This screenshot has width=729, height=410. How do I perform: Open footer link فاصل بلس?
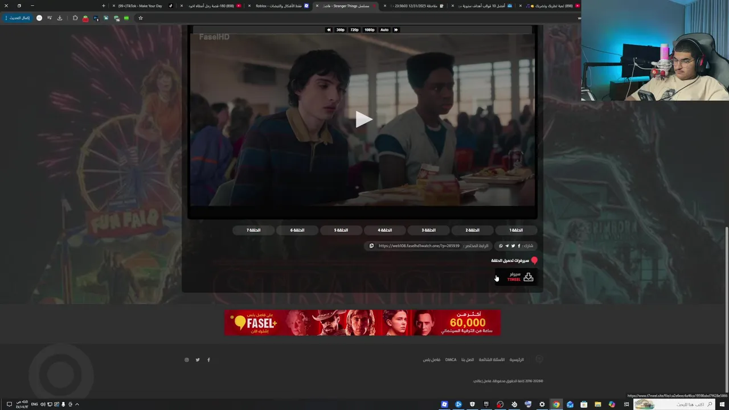tap(431, 360)
